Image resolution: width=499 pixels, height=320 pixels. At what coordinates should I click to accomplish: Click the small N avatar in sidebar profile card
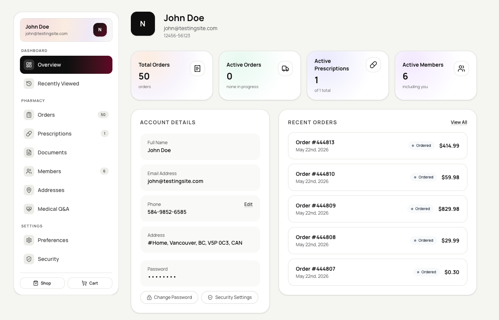click(x=100, y=30)
